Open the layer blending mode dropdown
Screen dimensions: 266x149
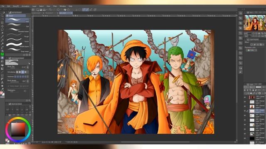[x=252, y=87]
